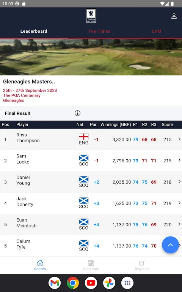The image size is (182, 292).
Task: Tap the Tartan Pro Tour logo
Action: (x=91, y=16)
